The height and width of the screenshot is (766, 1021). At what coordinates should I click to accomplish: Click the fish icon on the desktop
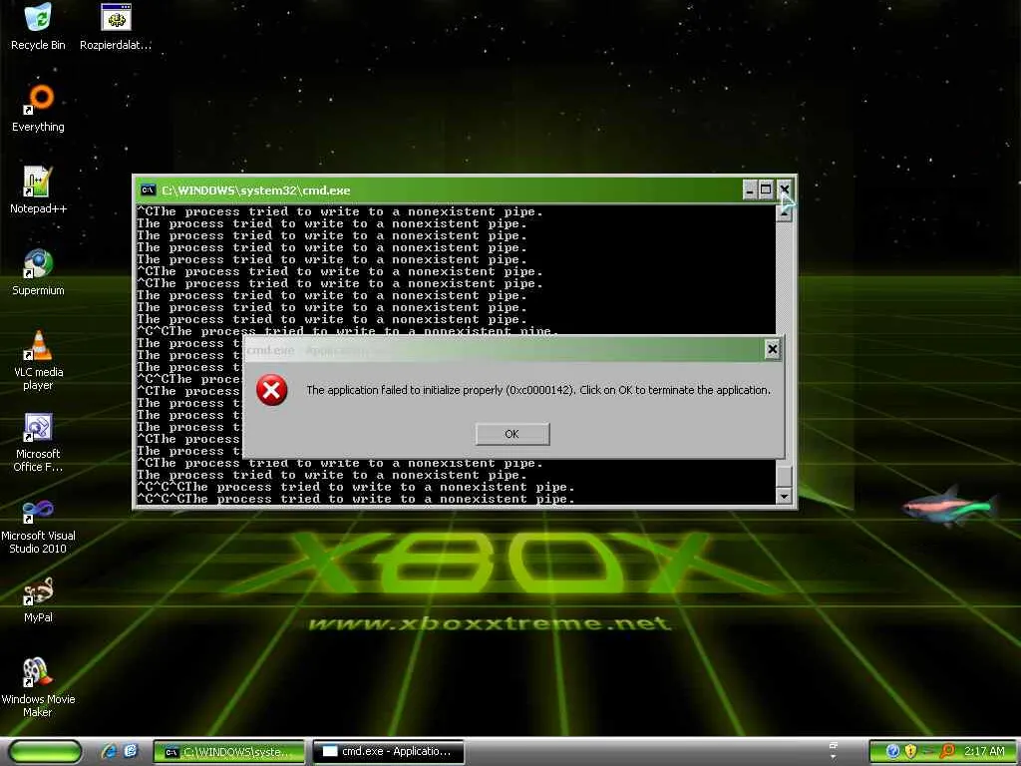click(x=949, y=506)
